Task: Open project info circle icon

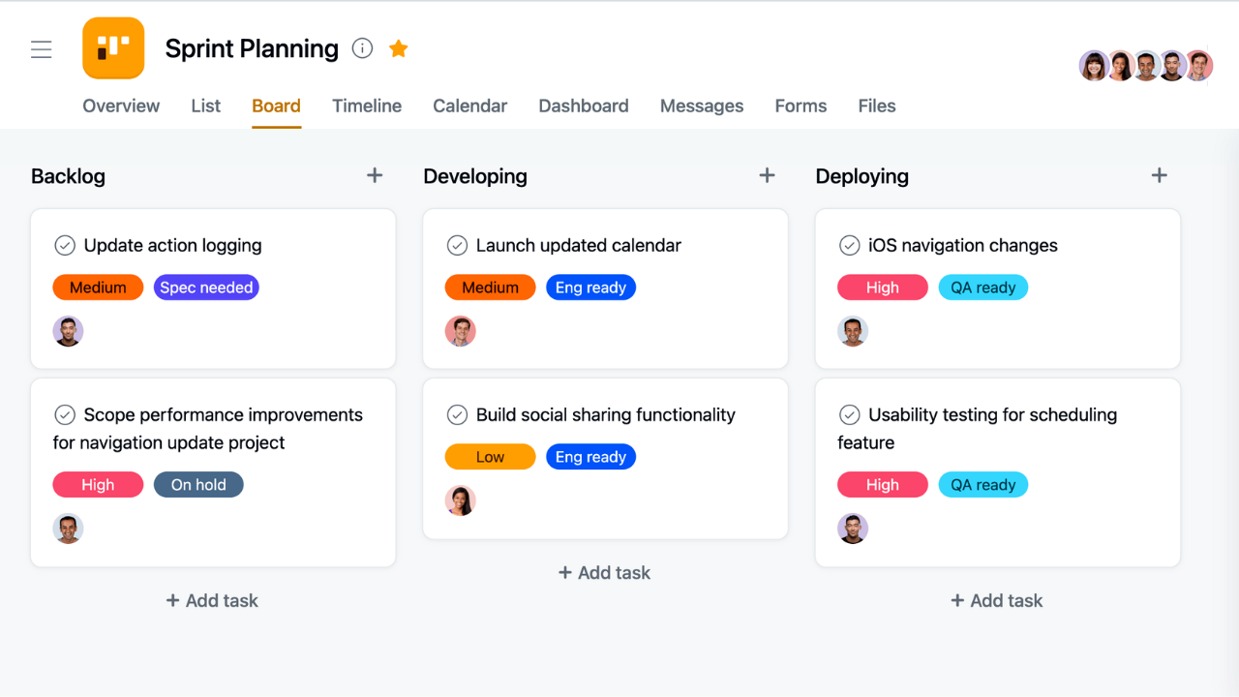Action: 363,48
